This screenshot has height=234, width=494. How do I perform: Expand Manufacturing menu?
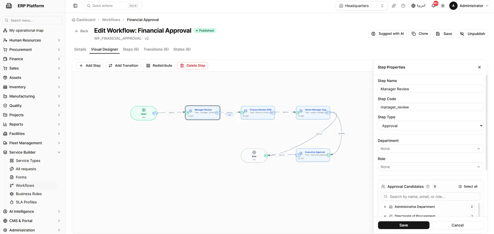[x=32, y=96]
